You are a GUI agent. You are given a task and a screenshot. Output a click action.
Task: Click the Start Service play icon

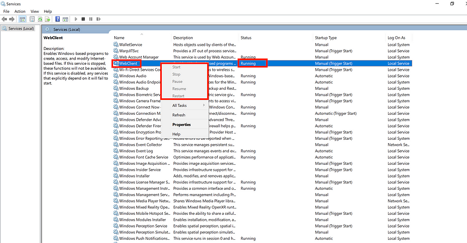click(76, 19)
